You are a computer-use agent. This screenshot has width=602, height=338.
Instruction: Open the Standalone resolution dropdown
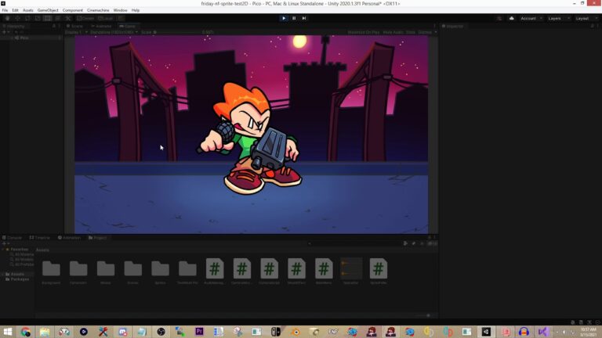click(x=114, y=32)
